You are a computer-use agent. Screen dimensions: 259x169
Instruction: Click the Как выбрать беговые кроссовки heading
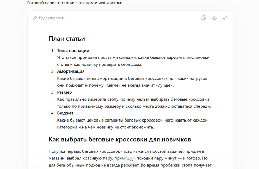coord(120,139)
